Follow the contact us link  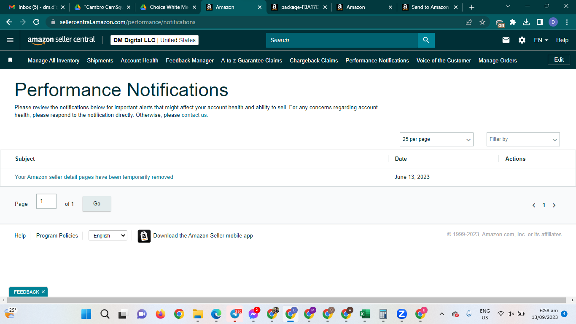click(194, 115)
